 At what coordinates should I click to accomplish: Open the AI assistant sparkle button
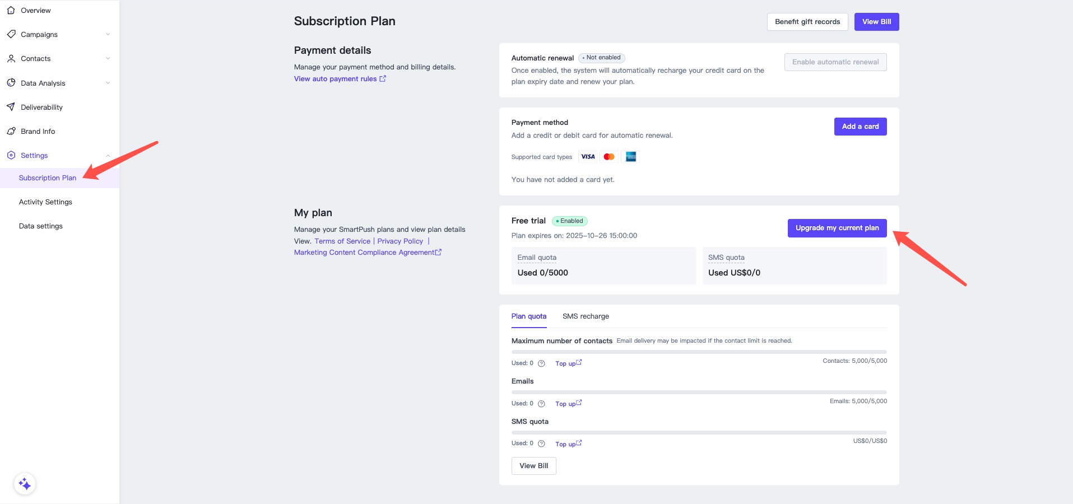click(x=25, y=484)
